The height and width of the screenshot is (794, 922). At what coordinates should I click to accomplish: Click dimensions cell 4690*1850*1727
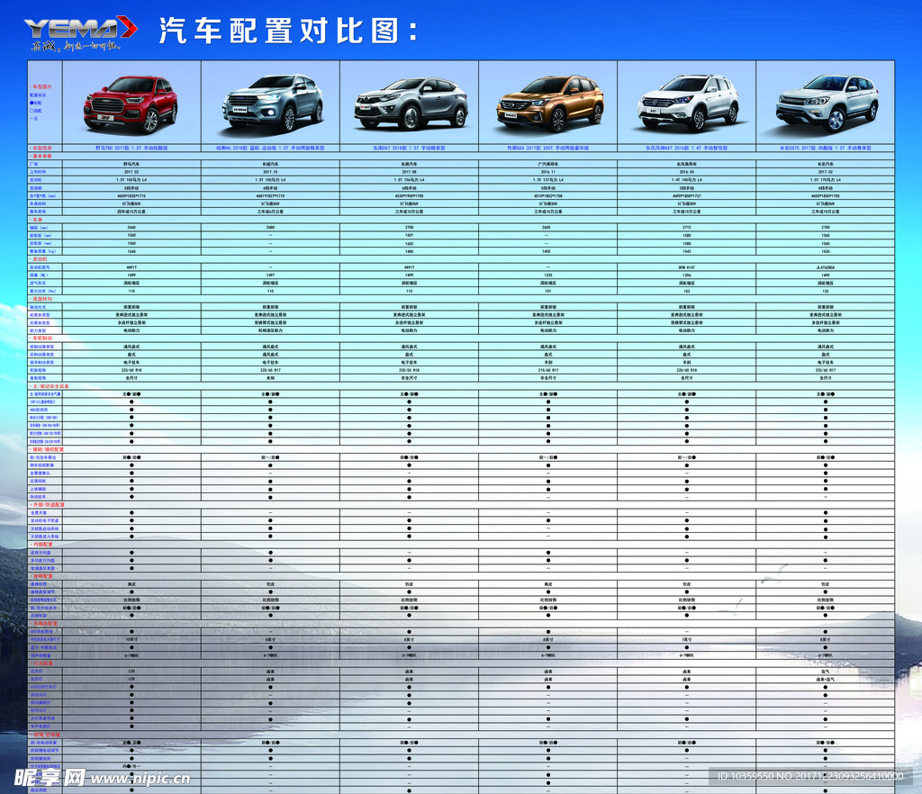(x=687, y=195)
